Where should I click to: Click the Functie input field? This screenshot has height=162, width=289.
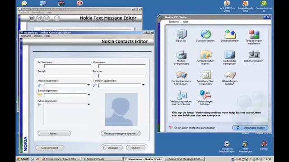click(122, 76)
